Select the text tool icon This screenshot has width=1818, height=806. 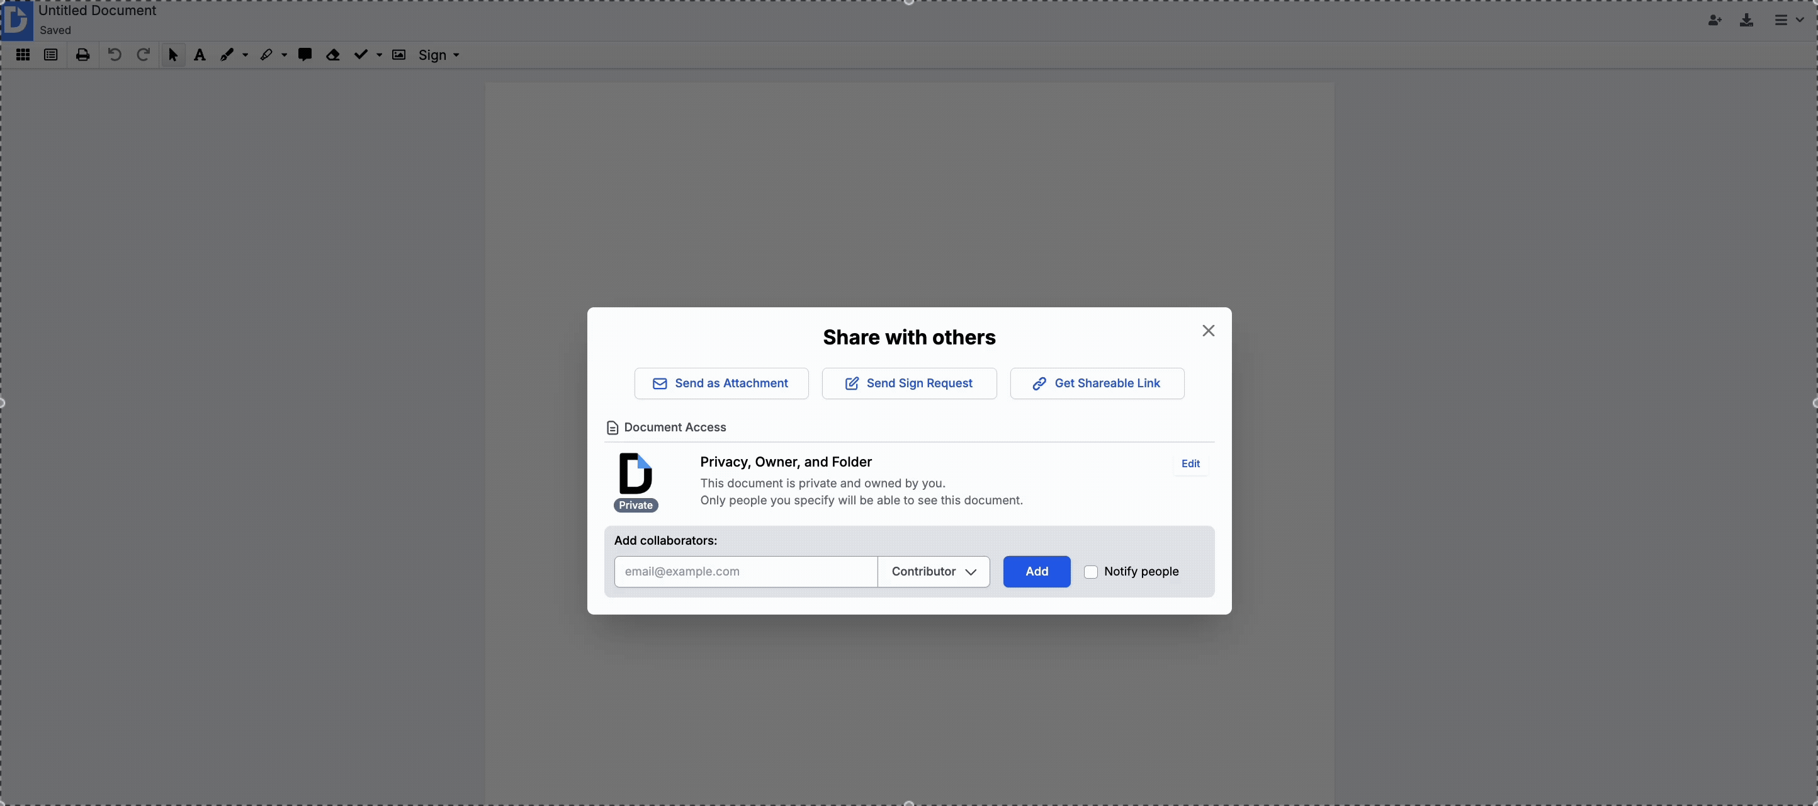pyautogui.click(x=200, y=55)
